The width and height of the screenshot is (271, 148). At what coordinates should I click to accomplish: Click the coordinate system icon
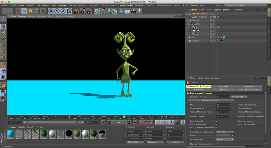pyautogui.click(x=69, y=11)
